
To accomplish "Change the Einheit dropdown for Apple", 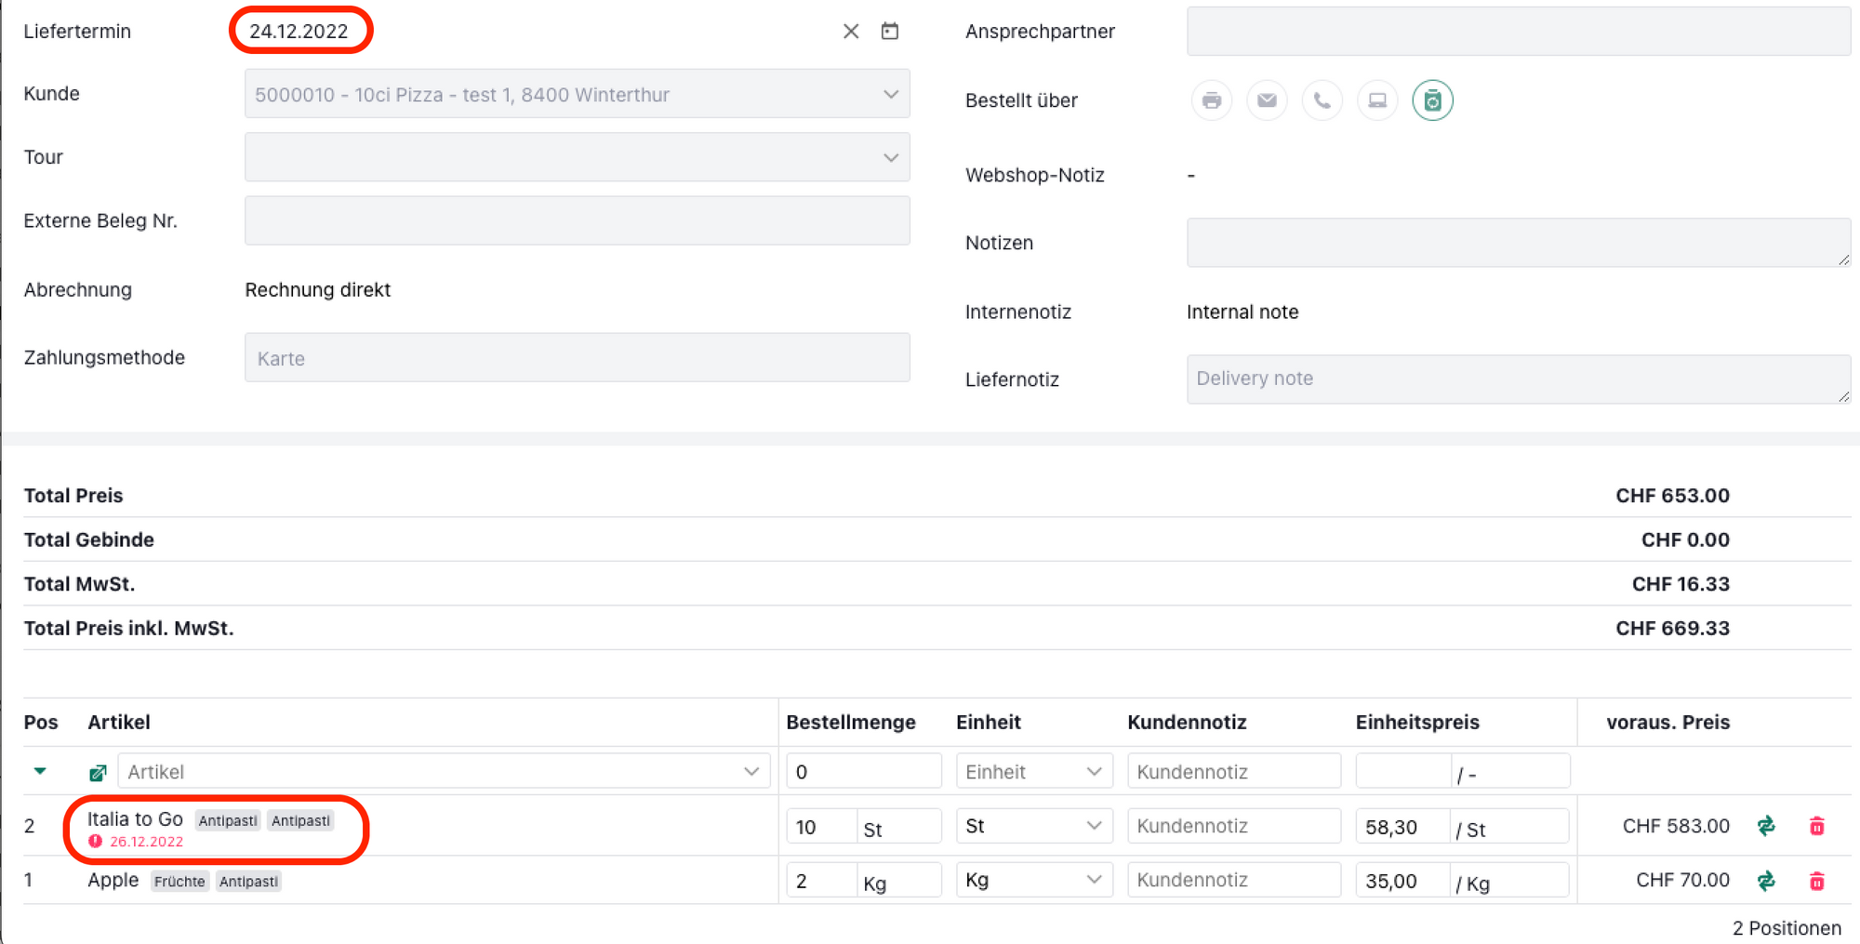I will click(x=1033, y=880).
